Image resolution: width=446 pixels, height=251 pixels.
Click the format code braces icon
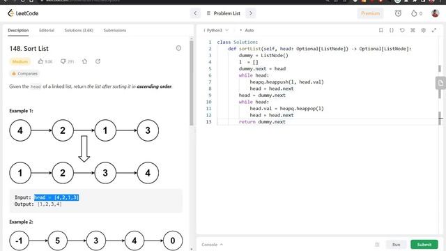pos(392,30)
